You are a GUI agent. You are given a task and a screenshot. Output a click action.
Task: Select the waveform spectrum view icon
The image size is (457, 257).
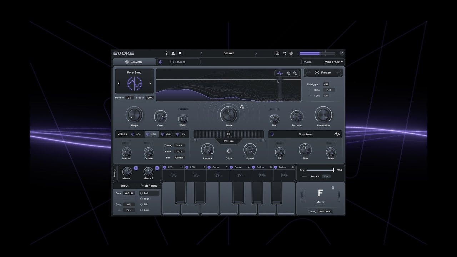click(x=280, y=73)
